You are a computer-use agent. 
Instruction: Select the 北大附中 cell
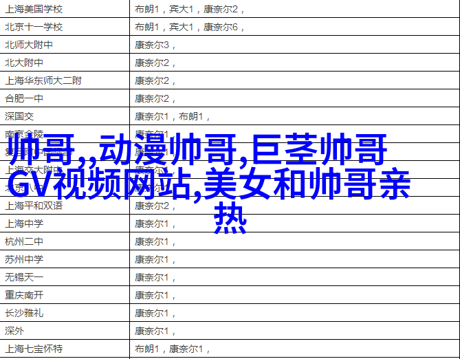point(65,63)
